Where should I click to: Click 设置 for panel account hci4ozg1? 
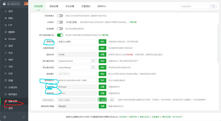pyautogui.click(x=102, y=87)
